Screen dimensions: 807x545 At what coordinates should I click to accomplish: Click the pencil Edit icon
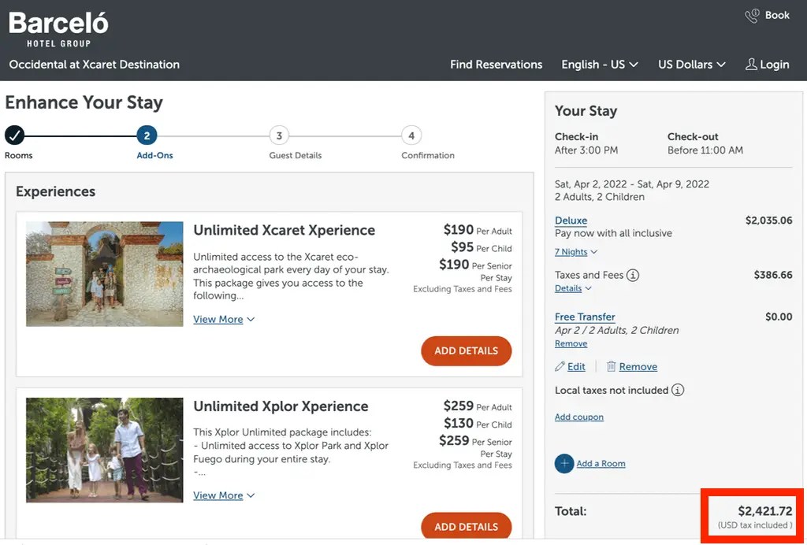(x=560, y=367)
